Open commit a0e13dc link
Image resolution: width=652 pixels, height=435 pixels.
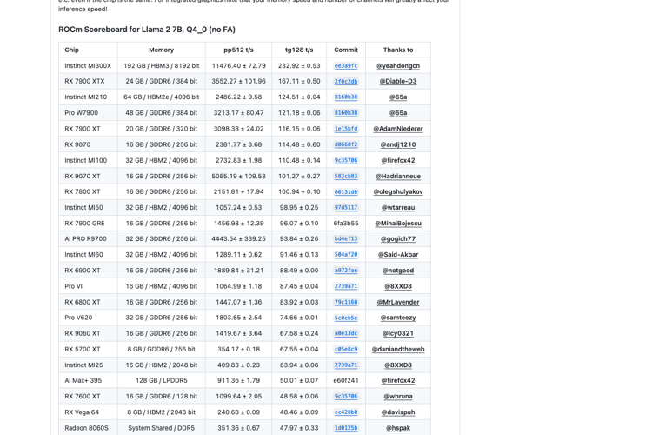(345, 333)
